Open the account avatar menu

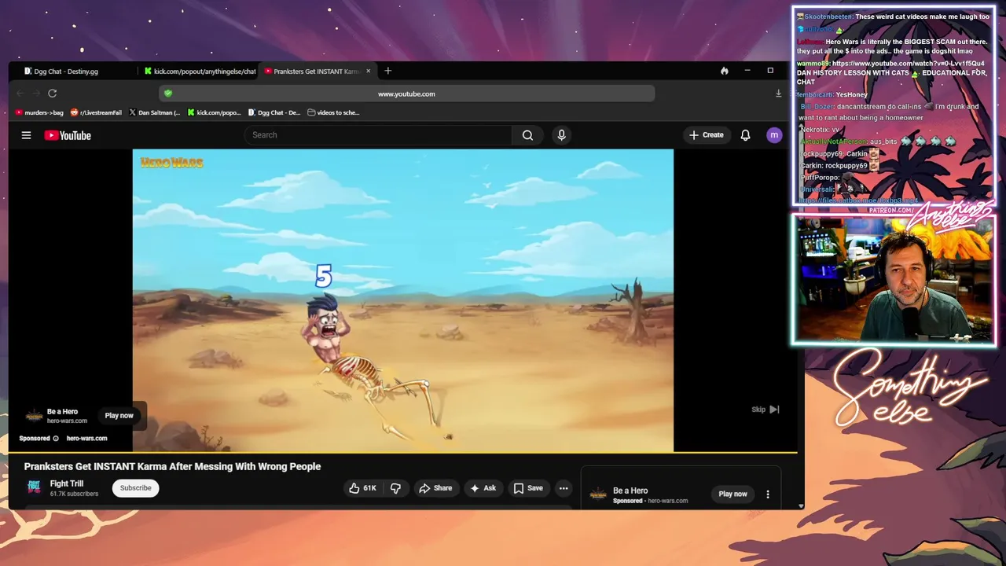pyautogui.click(x=774, y=135)
